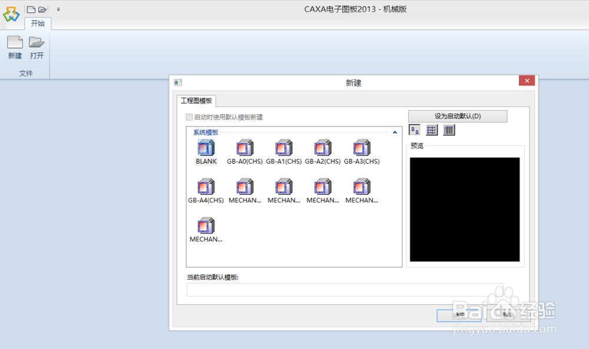Image resolution: width=589 pixels, height=349 pixels.
Task: Select the GB-A0(CHS) template
Action: [x=245, y=152]
